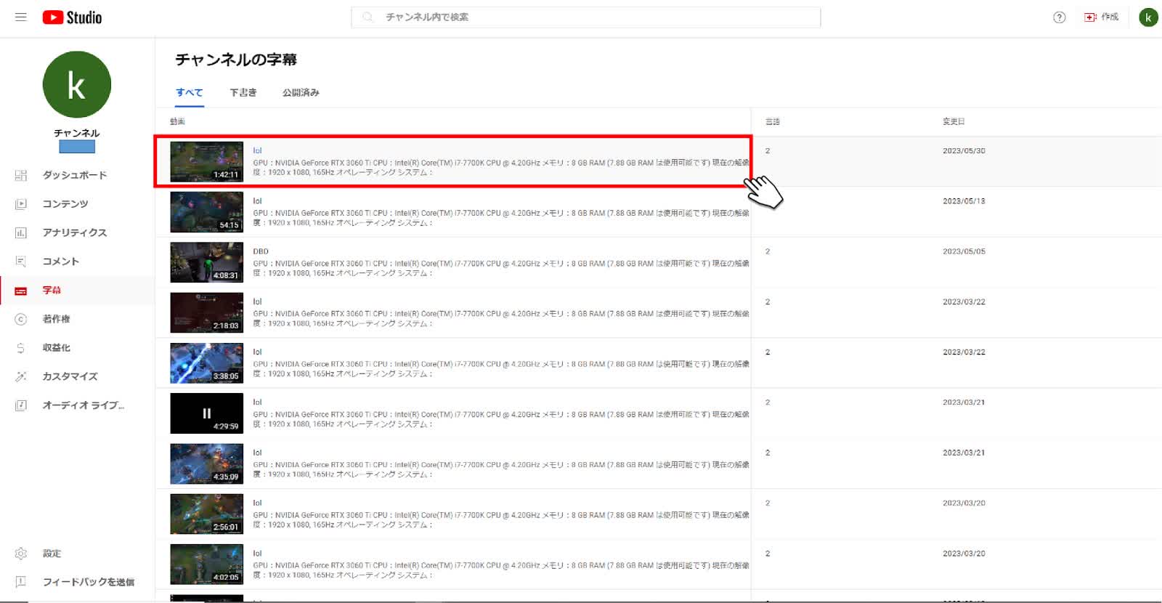The height and width of the screenshot is (603, 1162).
Task: Click the YouTube Studio logo
Action: [x=72, y=17]
